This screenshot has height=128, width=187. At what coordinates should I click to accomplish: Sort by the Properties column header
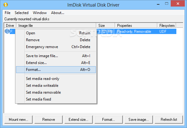pos(136,26)
